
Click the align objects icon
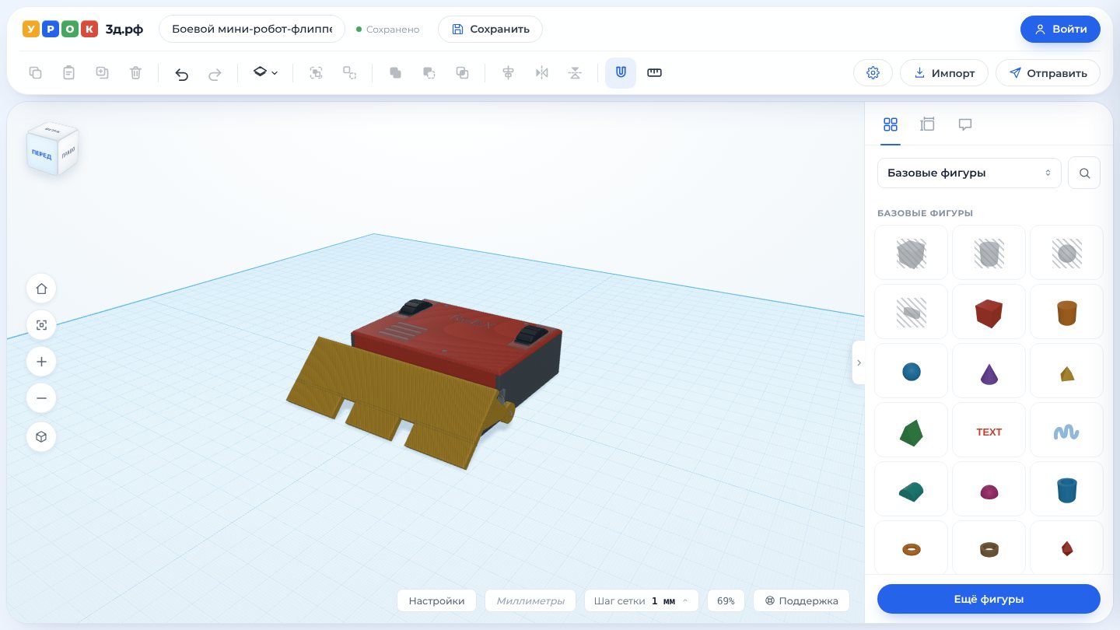click(508, 73)
